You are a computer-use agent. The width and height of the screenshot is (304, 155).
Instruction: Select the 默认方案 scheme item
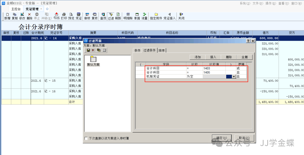[93, 61]
